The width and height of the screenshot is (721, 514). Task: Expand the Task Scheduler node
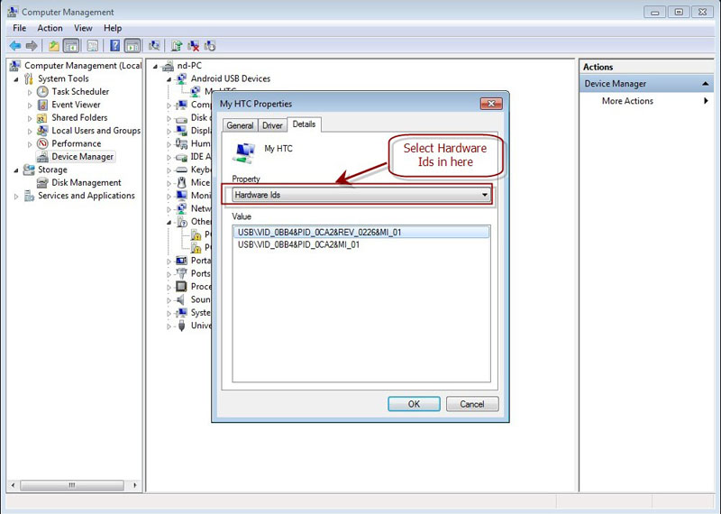pos(30,92)
